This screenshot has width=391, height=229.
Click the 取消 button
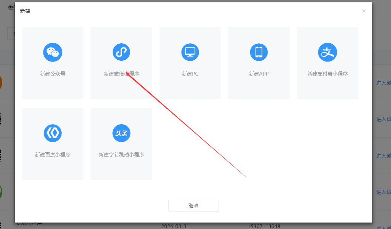(193, 205)
